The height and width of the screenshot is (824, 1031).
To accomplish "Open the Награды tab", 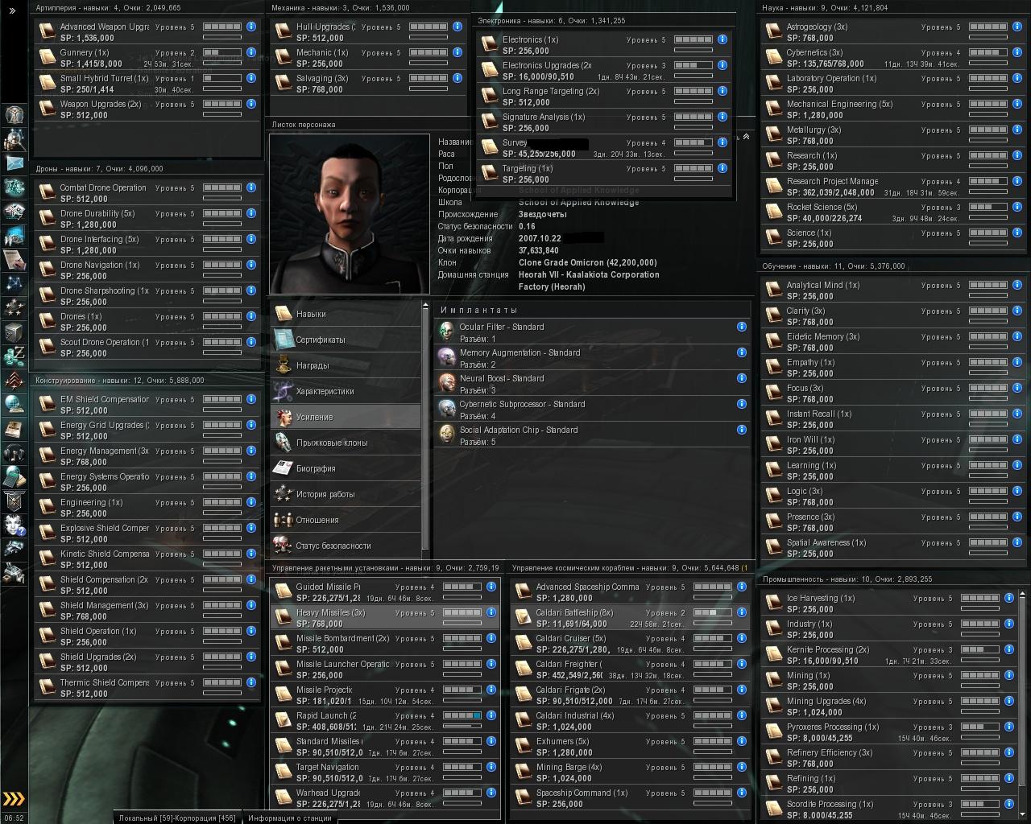I will click(x=346, y=365).
